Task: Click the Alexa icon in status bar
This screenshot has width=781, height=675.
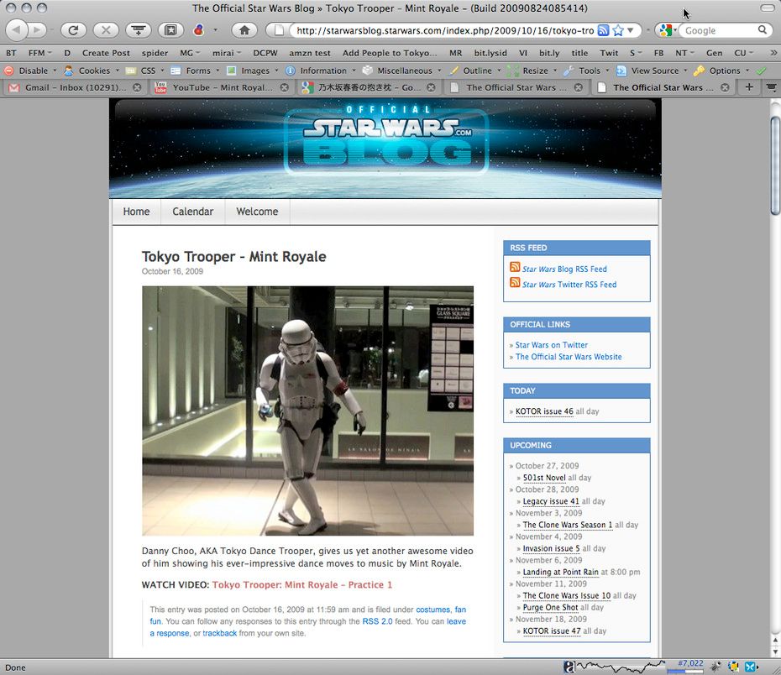Action: click(569, 667)
